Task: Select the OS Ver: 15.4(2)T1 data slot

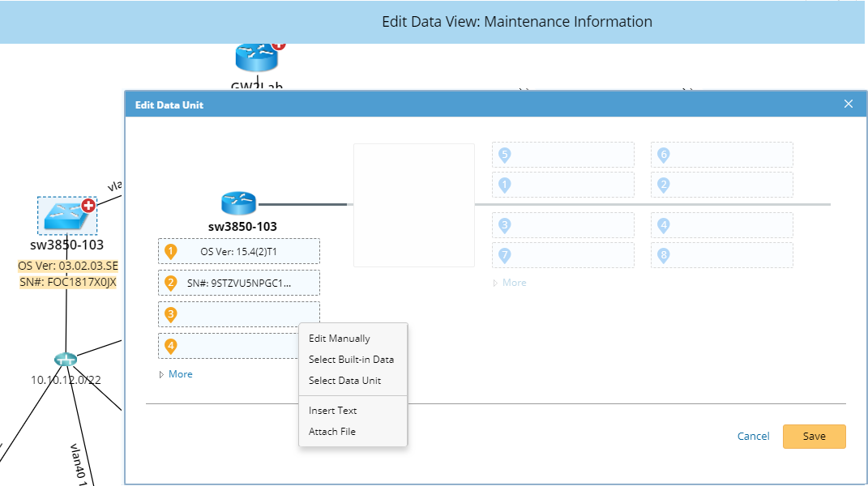Action: pyautogui.click(x=238, y=251)
